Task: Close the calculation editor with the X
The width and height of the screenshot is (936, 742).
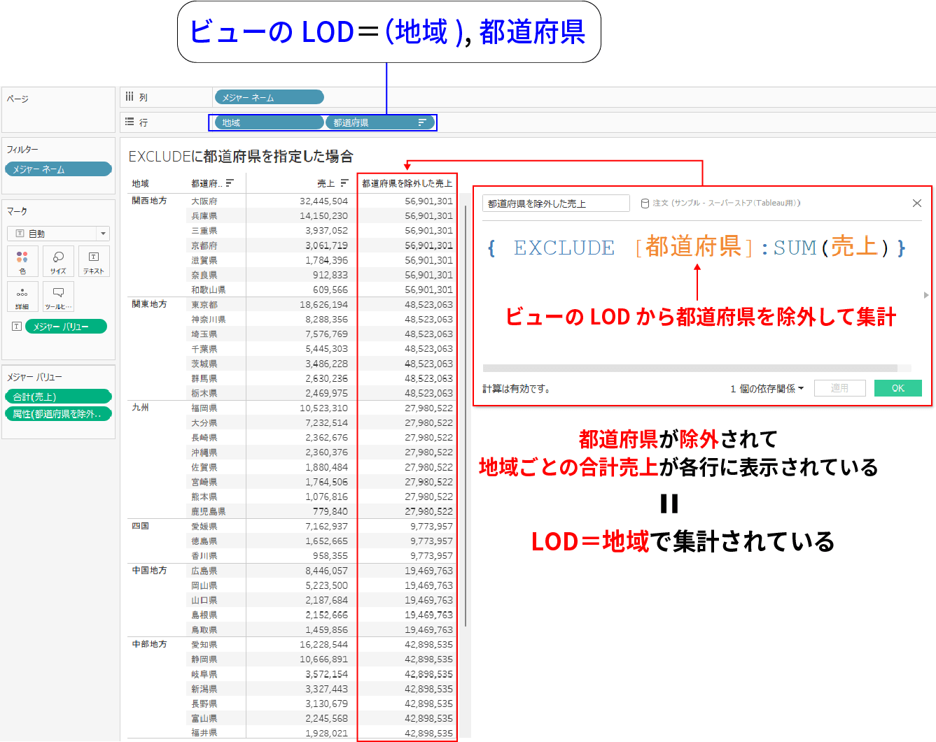Action: pos(917,203)
